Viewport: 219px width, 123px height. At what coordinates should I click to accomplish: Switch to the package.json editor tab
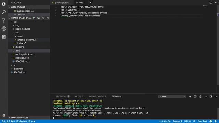click(x=62, y=3)
